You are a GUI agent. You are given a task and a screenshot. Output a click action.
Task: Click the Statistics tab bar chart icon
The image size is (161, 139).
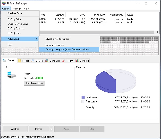coord(77,61)
